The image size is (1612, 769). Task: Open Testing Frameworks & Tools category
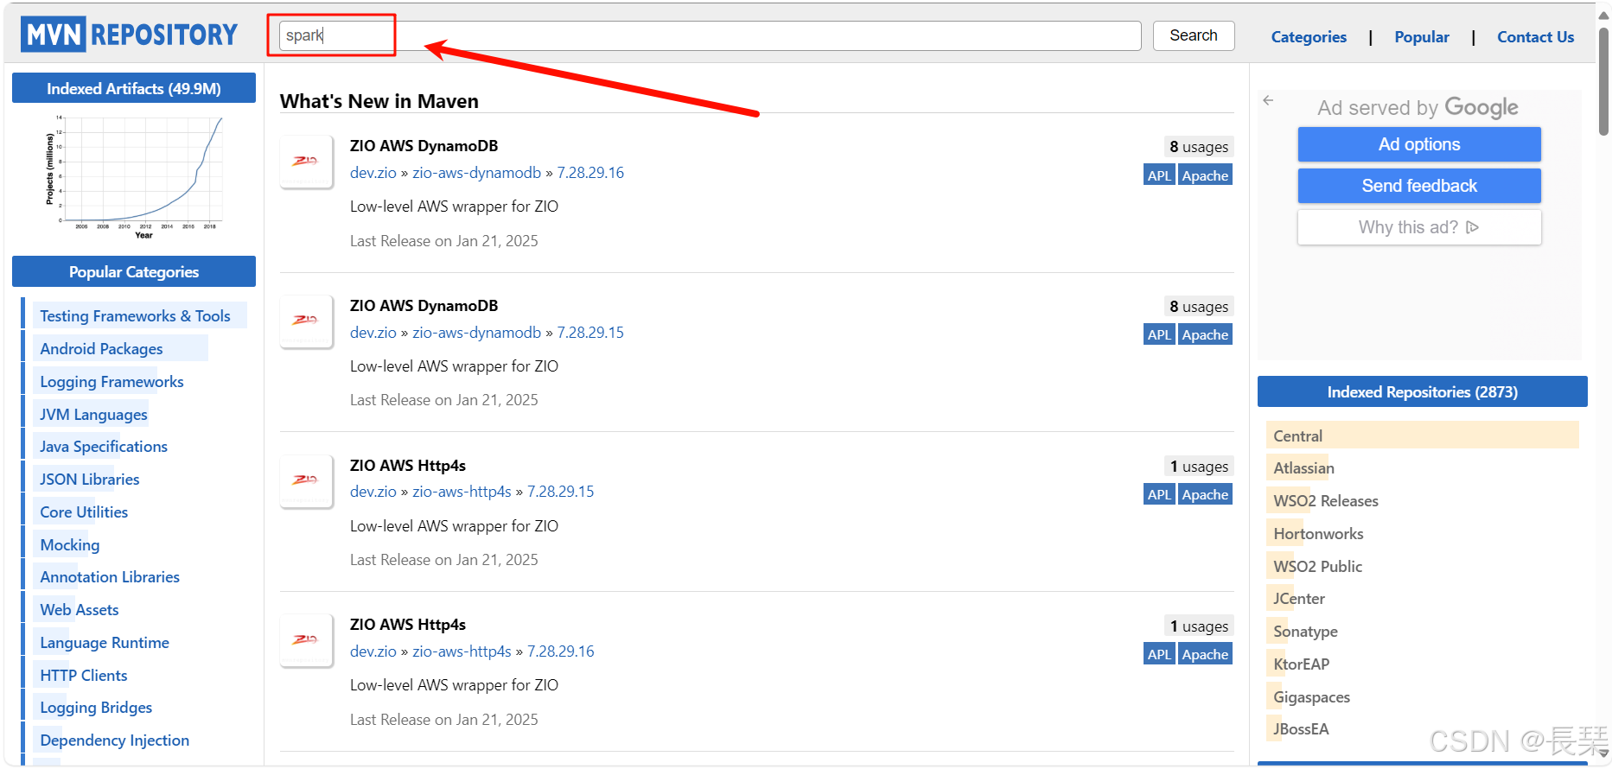(x=135, y=316)
